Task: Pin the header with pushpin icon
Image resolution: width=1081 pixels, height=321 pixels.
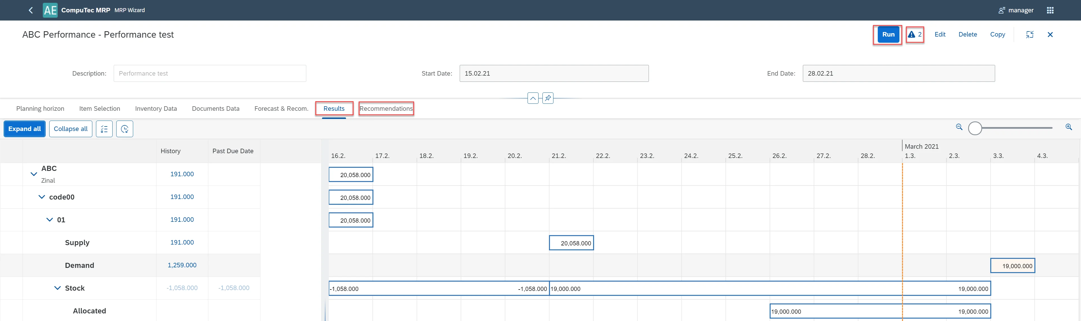Action: pos(548,98)
